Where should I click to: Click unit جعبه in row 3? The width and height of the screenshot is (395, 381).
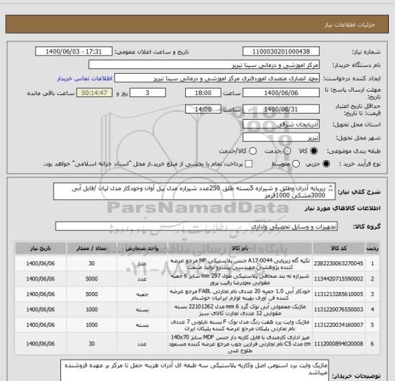(x=143, y=294)
